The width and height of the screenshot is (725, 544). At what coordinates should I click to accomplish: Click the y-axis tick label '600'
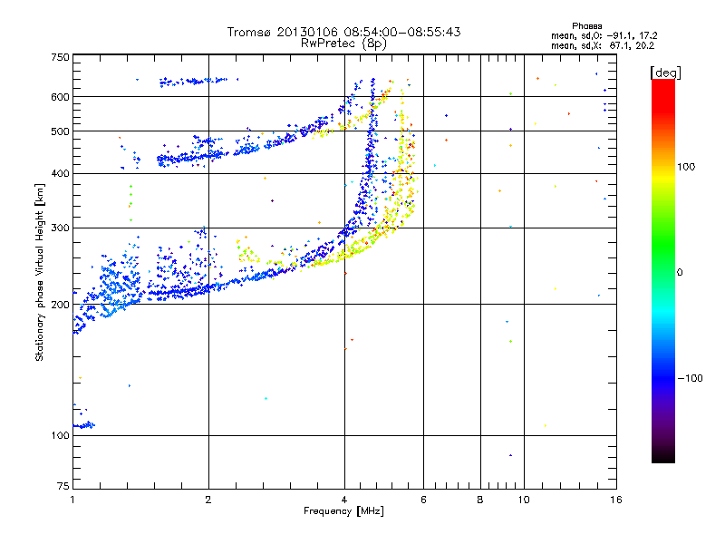pyautogui.click(x=60, y=97)
